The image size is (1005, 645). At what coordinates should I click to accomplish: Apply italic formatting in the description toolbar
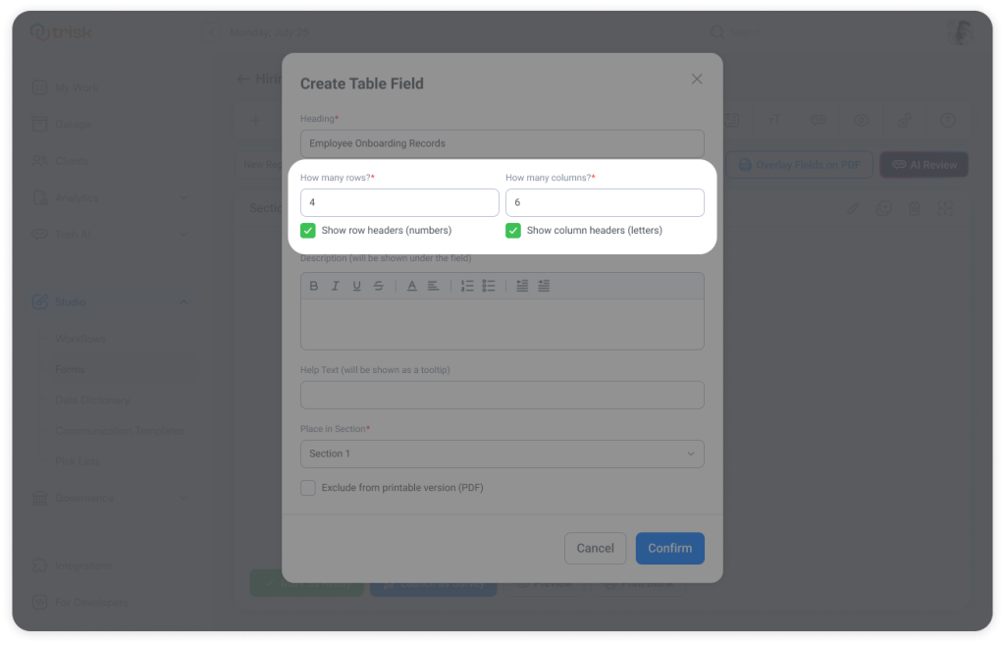335,286
